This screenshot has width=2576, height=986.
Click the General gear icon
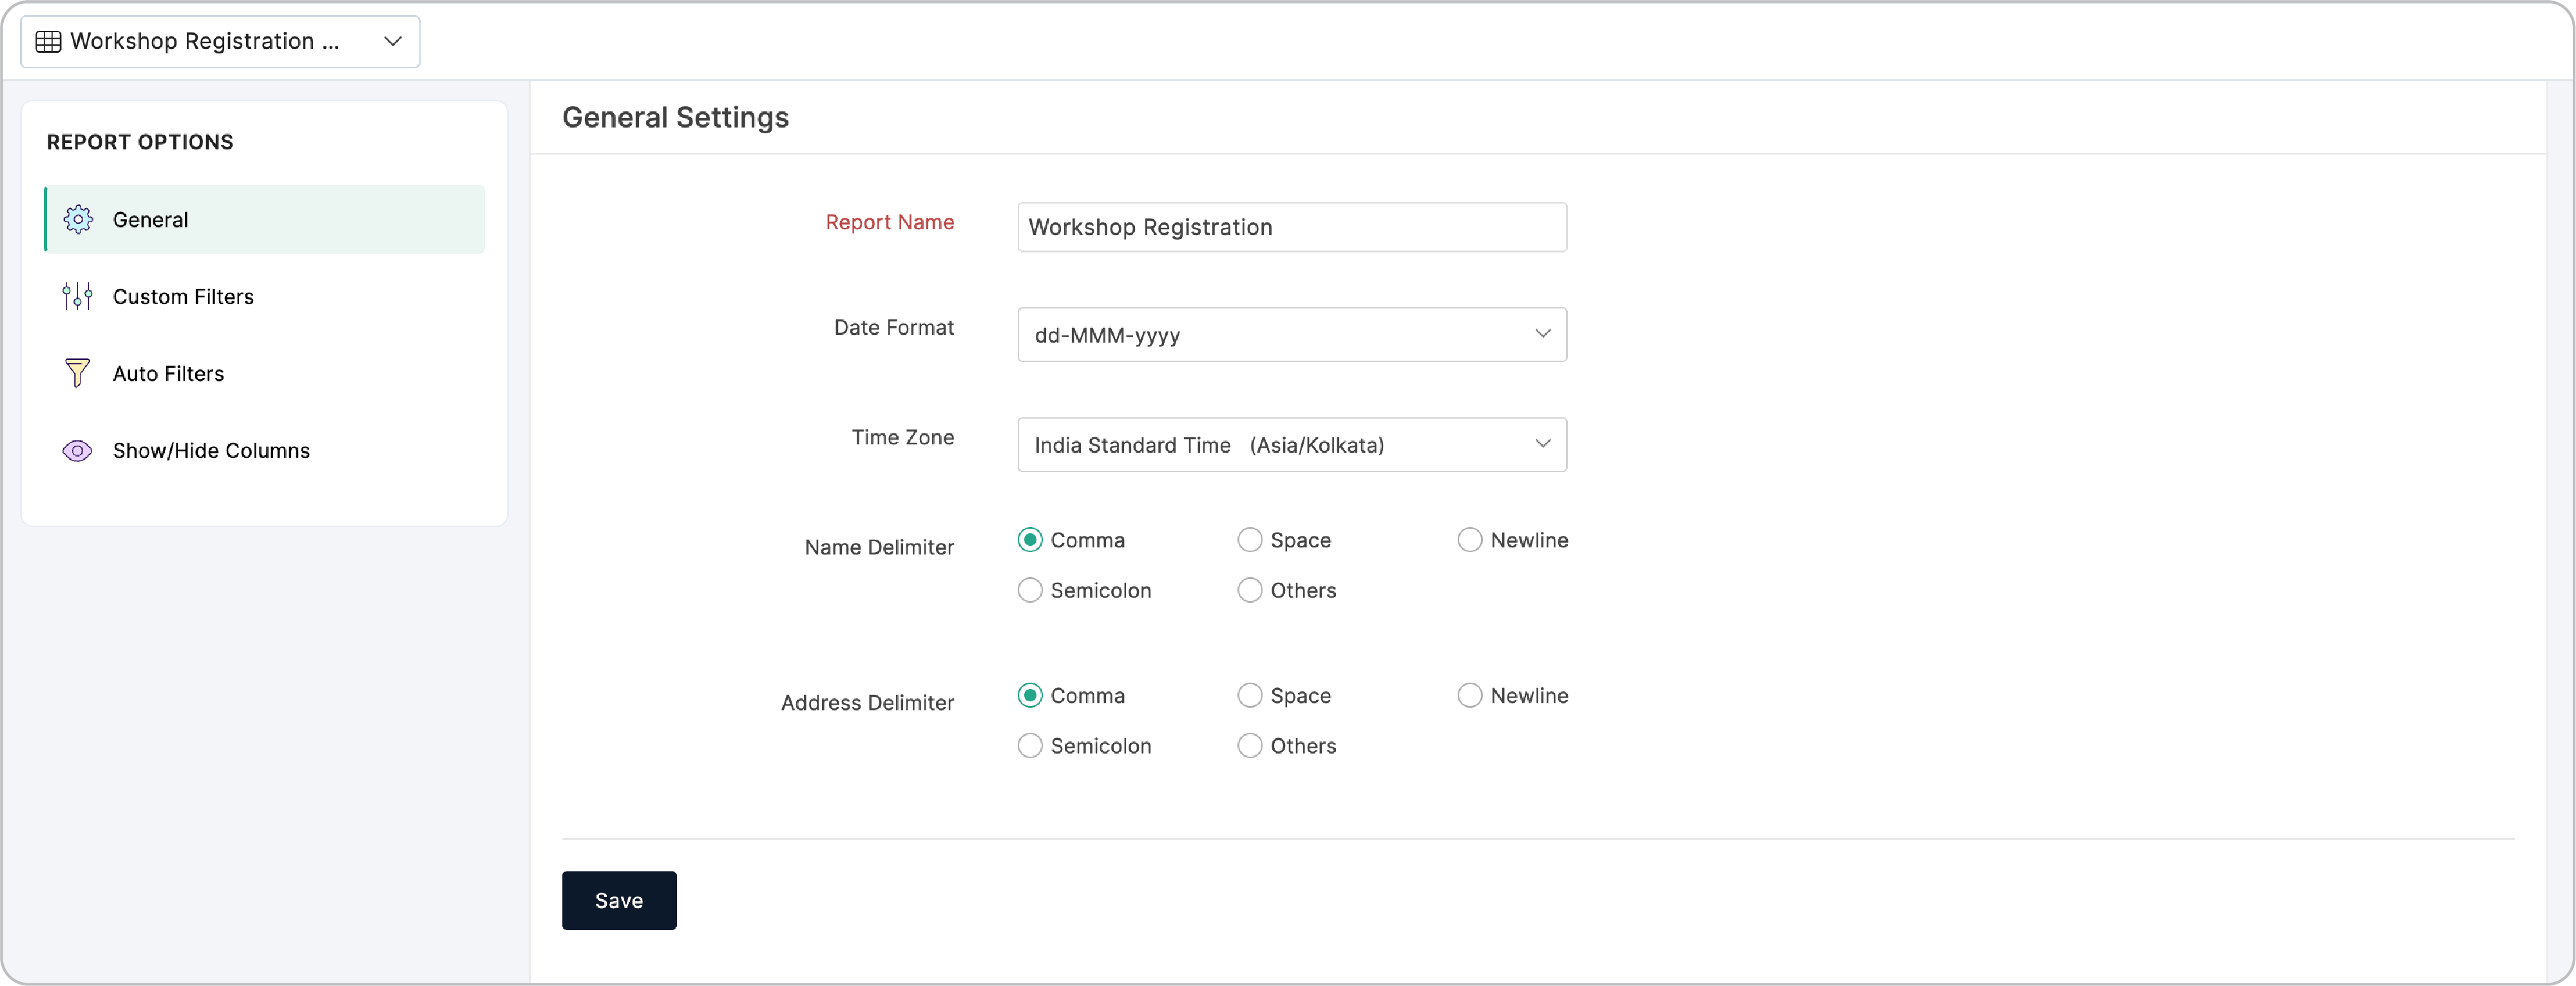pos(78,219)
